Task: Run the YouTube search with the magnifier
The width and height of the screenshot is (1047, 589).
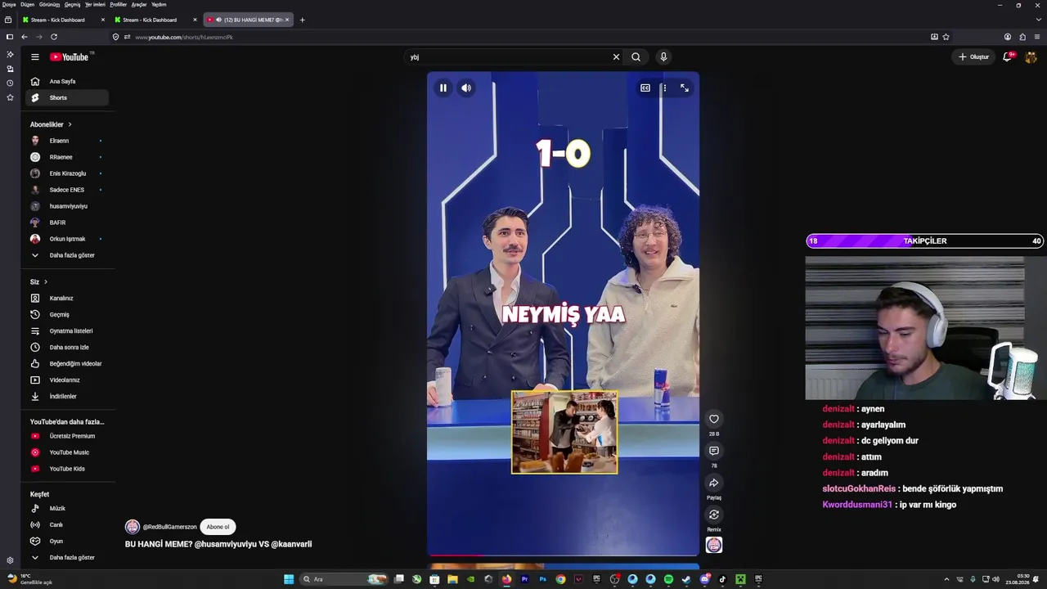Action: click(636, 56)
